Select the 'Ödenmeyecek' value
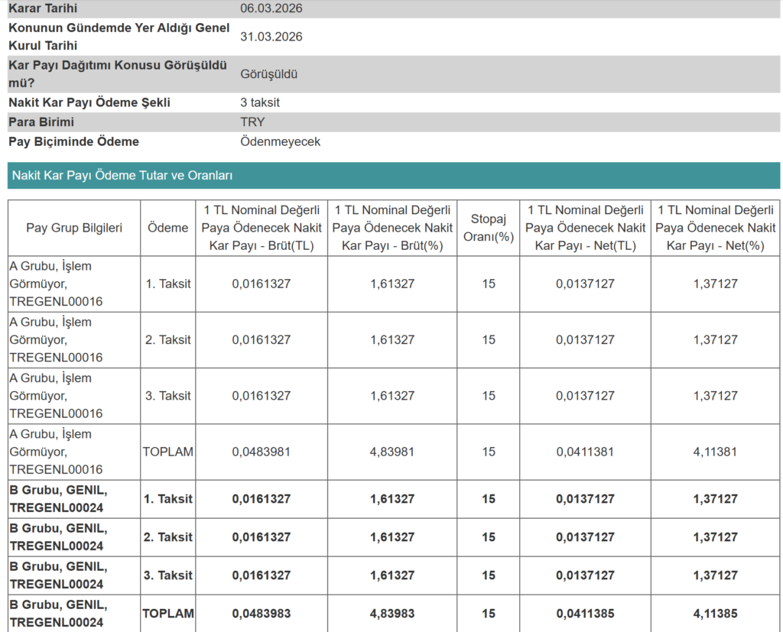The width and height of the screenshot is (783, 632). [280, 142]
